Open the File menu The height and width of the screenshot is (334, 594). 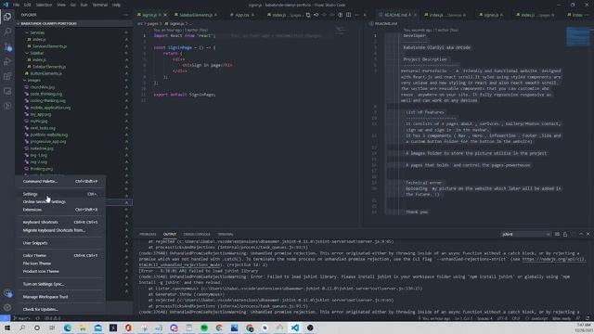[17, 5]
